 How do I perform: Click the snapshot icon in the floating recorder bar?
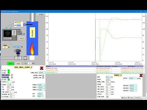pos(128,97)
